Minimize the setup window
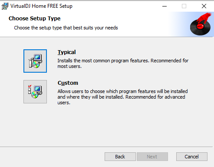This screenshot has width=214, height=167. coord(165,6)
